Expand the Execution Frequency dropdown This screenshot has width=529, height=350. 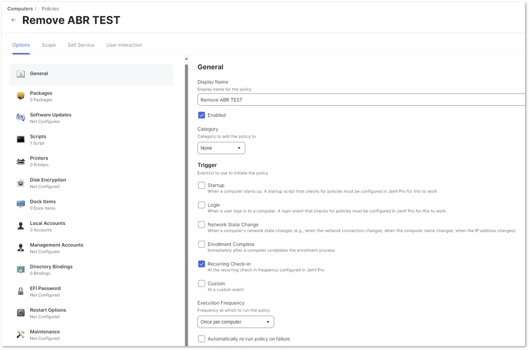(235, 322)
